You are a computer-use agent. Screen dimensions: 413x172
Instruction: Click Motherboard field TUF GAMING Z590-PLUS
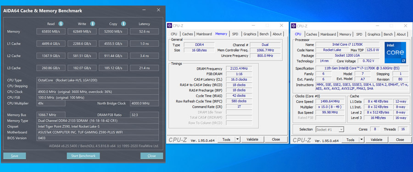pos(98,132)
